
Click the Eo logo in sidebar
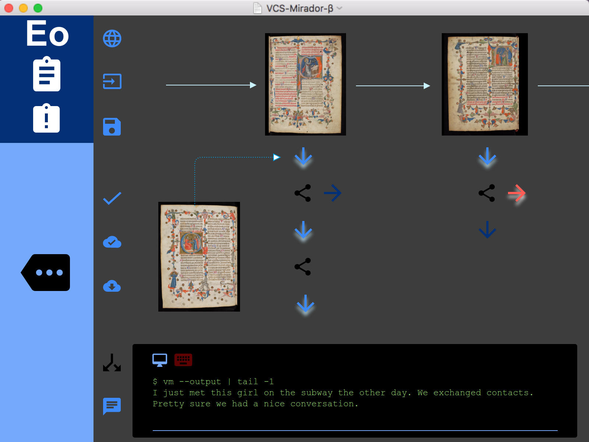click(47, 33)
